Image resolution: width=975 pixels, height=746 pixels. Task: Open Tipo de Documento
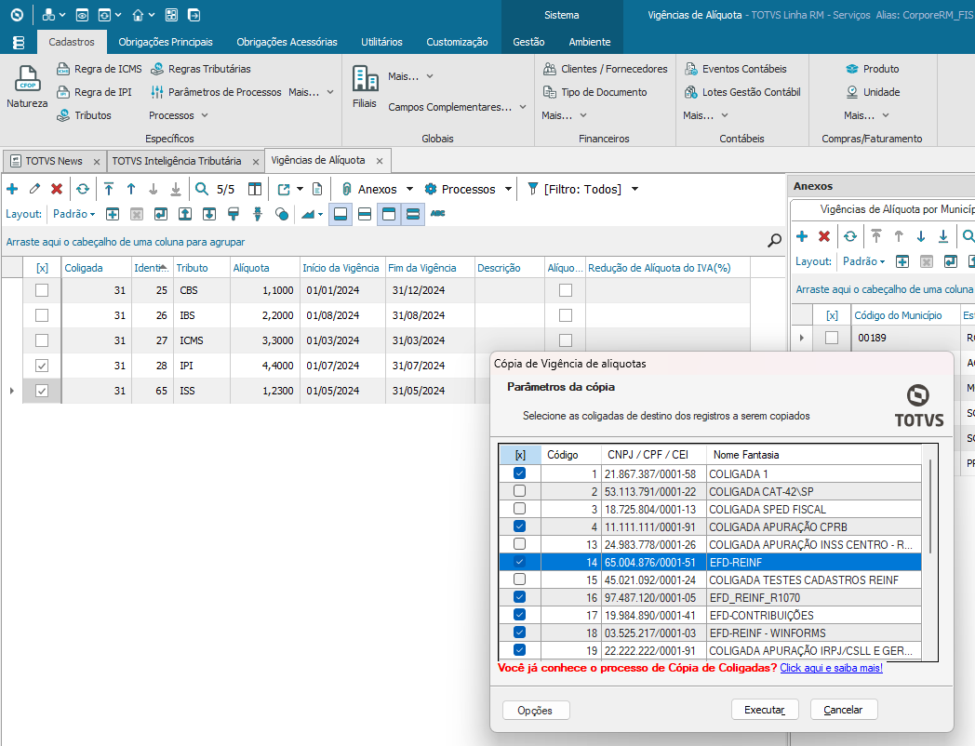click(595, 92)
